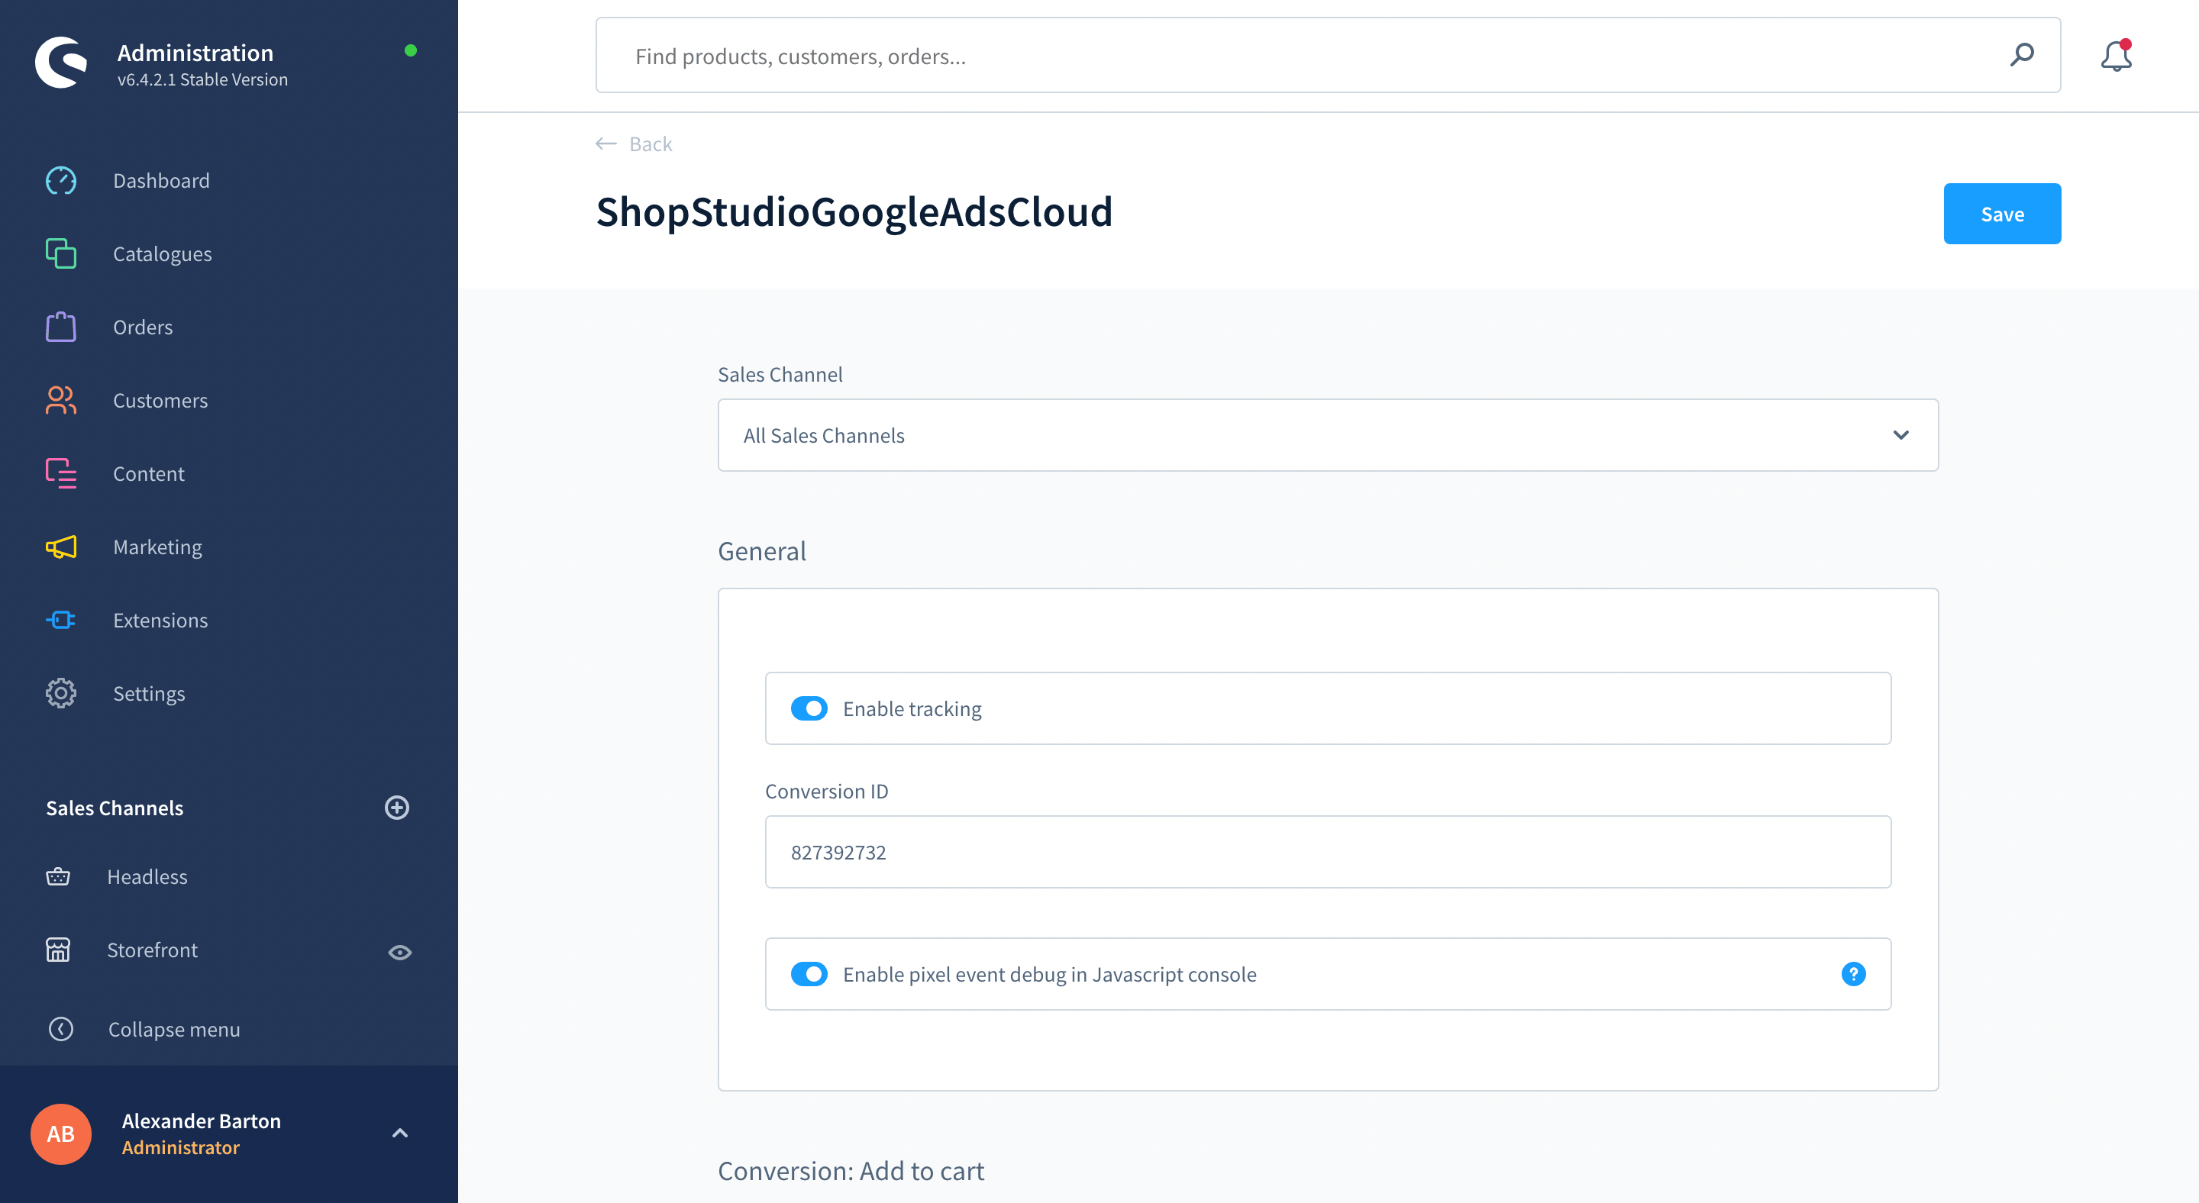Screen dimensions: 2199x1203
Task: Click the Headless basket icon
Action: coord(58,876)
